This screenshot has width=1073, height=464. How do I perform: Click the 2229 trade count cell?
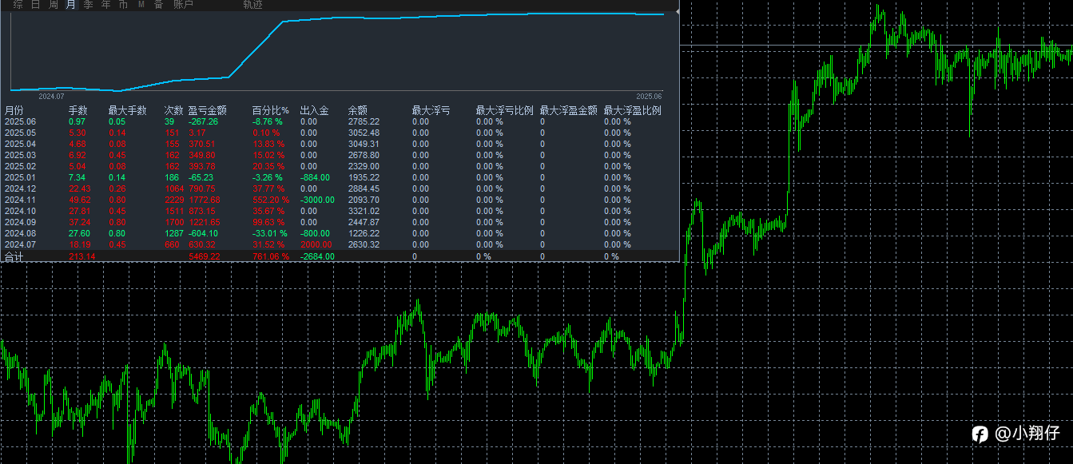(173, 200)
